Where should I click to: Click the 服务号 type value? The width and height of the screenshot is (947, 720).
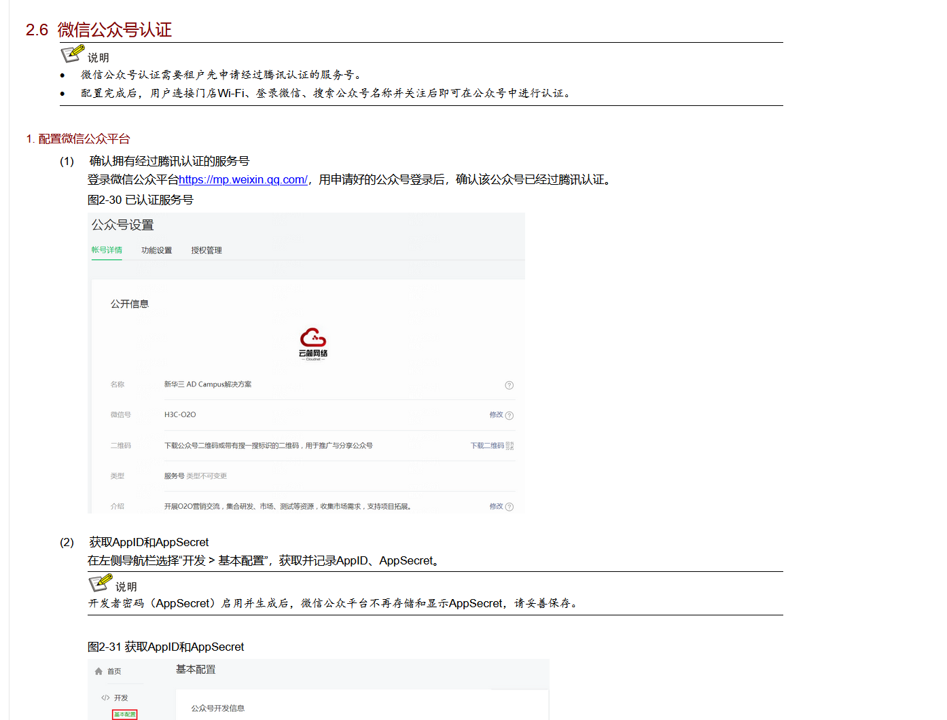[x=175, y=476]
